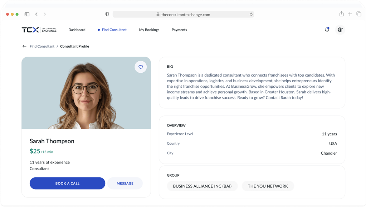Click the '11 years' Experience Level value
Viewport: 366px width, 207px height.
[330, 134]
